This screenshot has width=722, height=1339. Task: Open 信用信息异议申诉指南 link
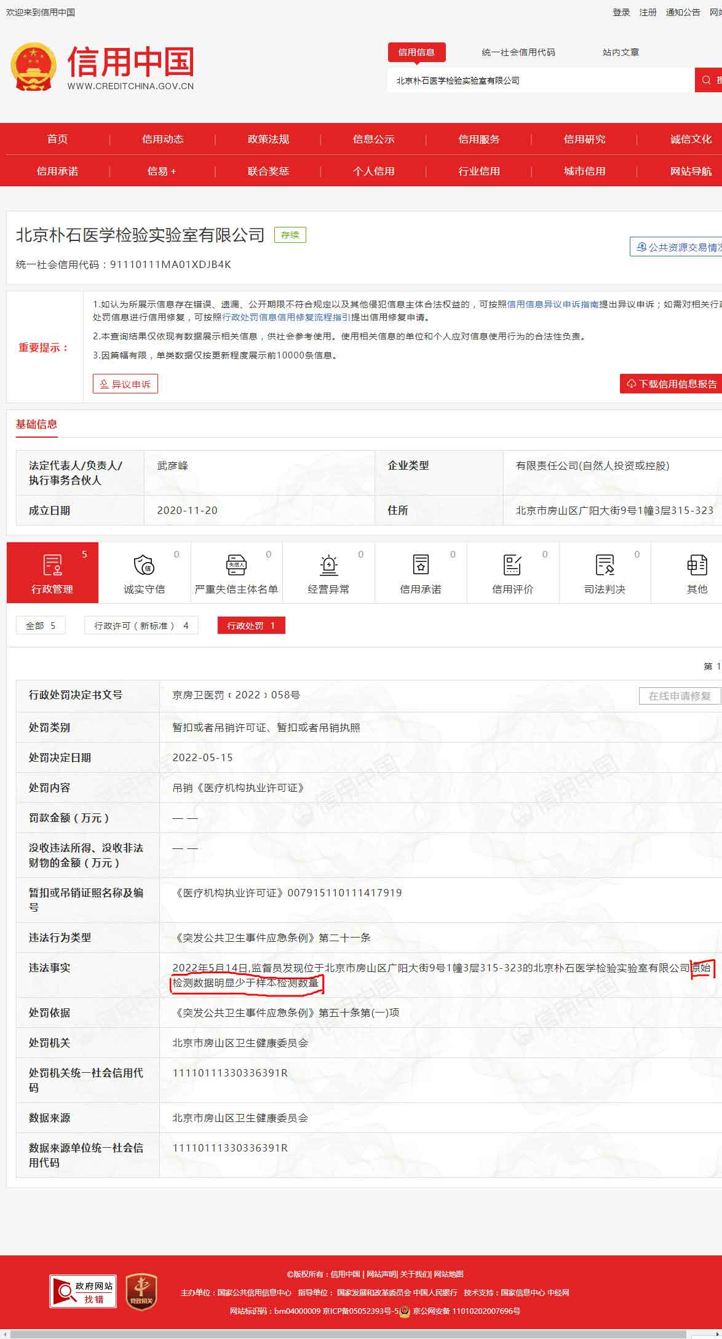click(x=552, y=304)
